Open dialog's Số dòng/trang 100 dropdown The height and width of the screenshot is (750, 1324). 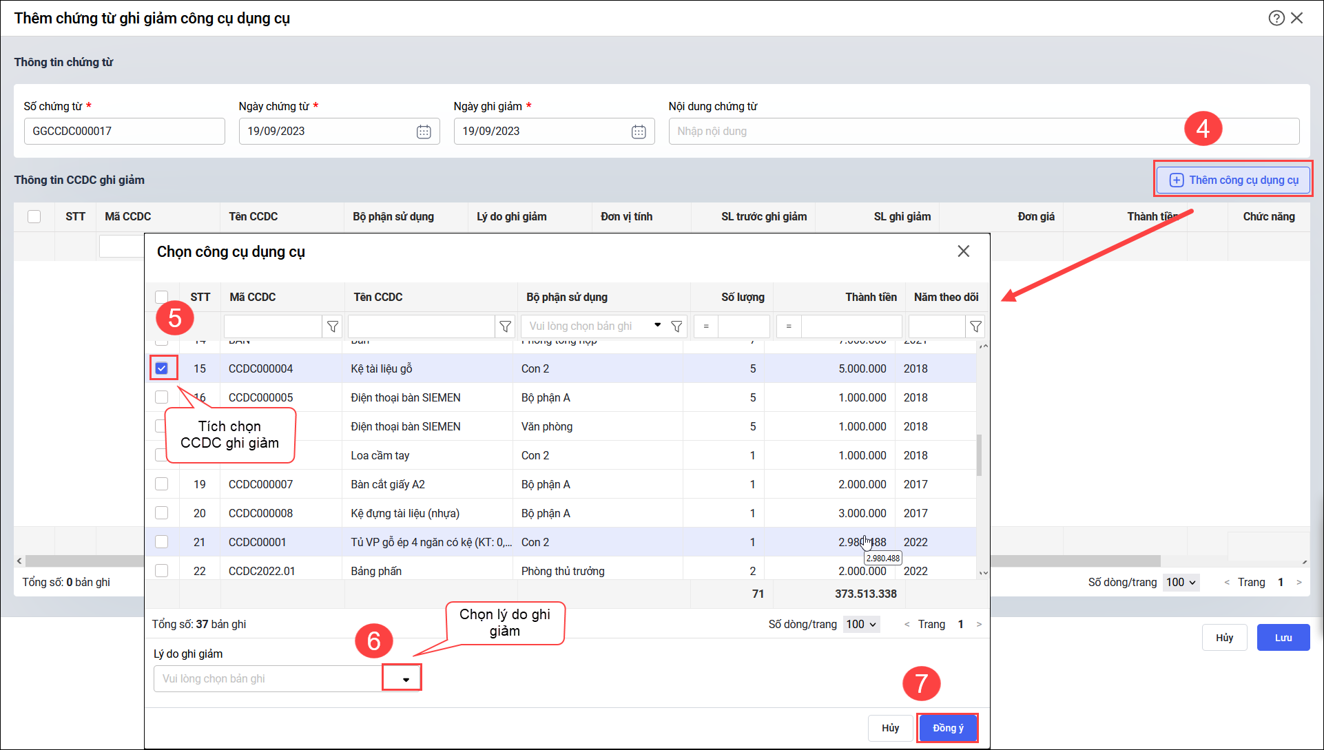tap(861, 624)
